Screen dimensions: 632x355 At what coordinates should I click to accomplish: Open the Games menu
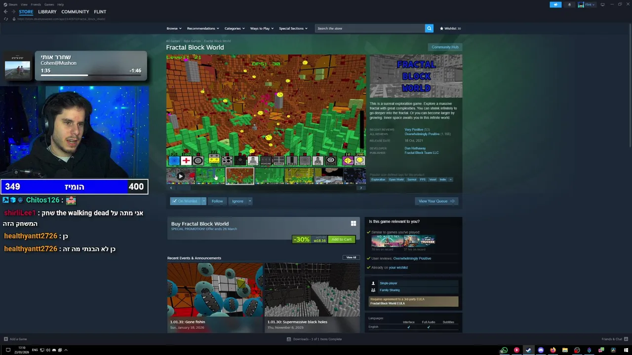pyautogui.click(x=49, y=4)
